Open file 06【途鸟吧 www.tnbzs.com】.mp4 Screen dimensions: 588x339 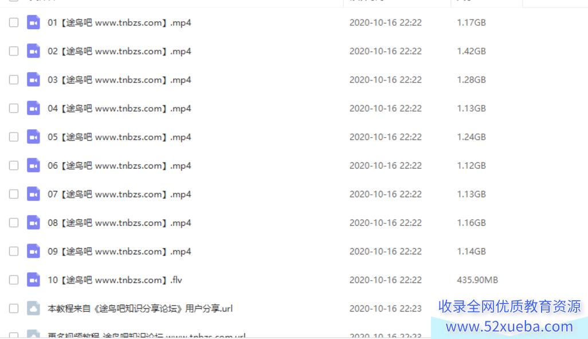tap(119, 166)
